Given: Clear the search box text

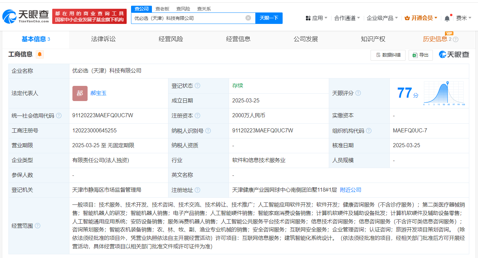Looking at the screenshot, I should click(x=248, y=18).
